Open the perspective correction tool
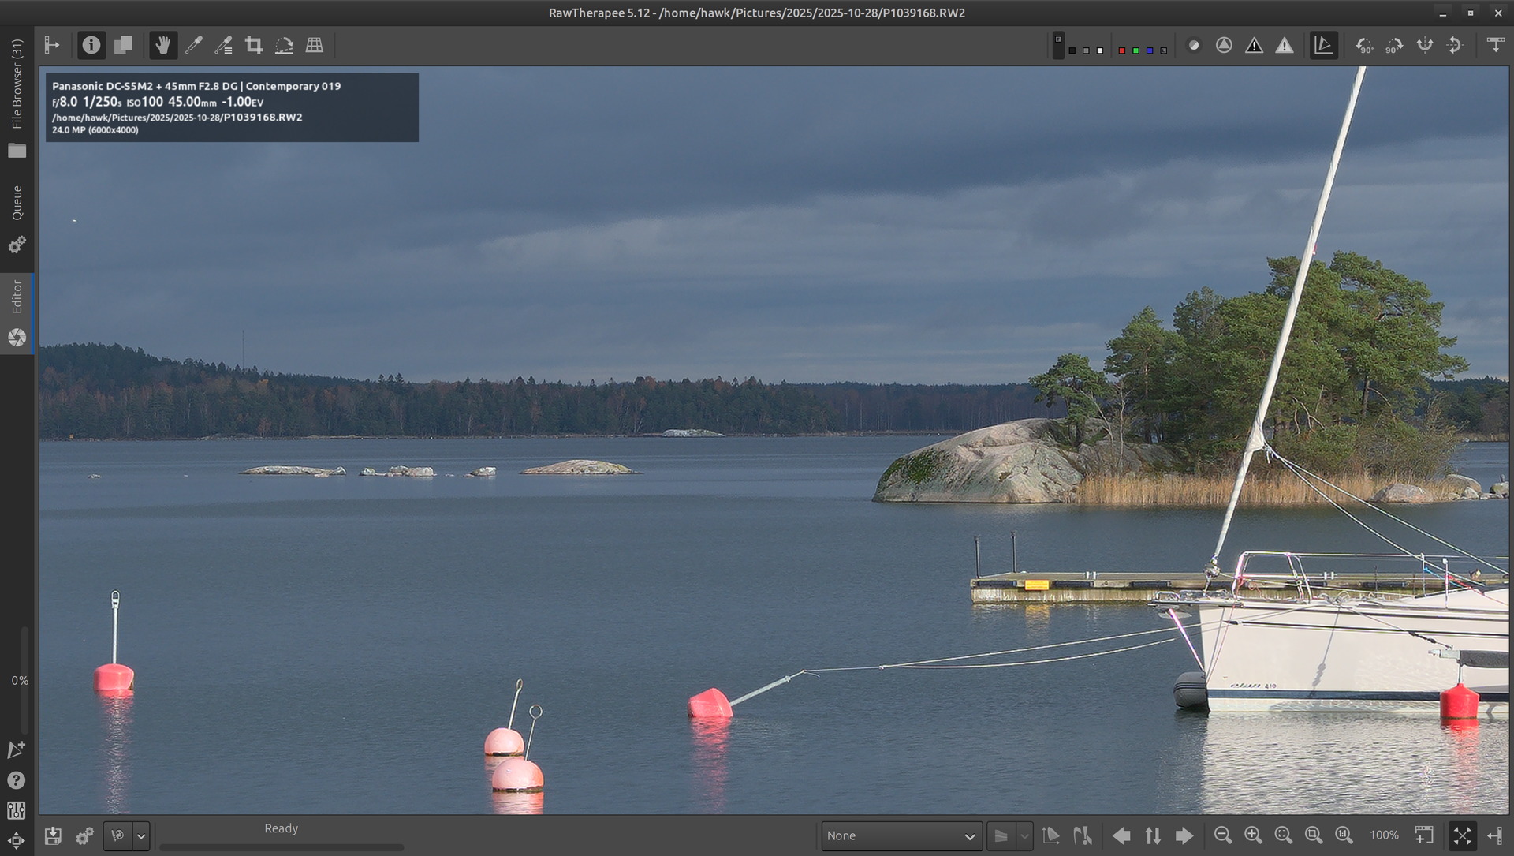The width and height of the screenshot is (1514, 856). pos(315,45)
